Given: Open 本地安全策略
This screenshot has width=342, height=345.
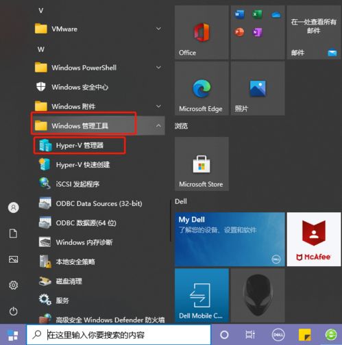Looking at the screenshot, I should [99, 261].
